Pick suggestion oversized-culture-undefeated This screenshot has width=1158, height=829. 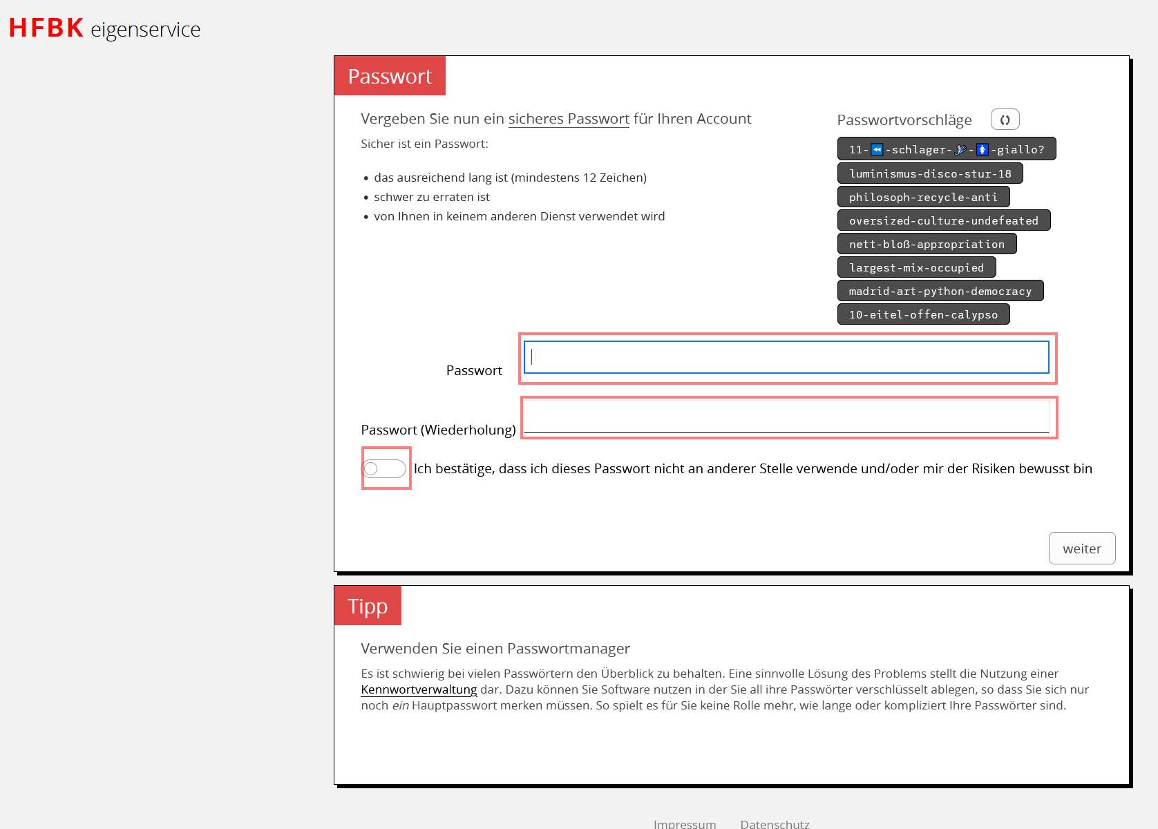click(x=943, y=220)
